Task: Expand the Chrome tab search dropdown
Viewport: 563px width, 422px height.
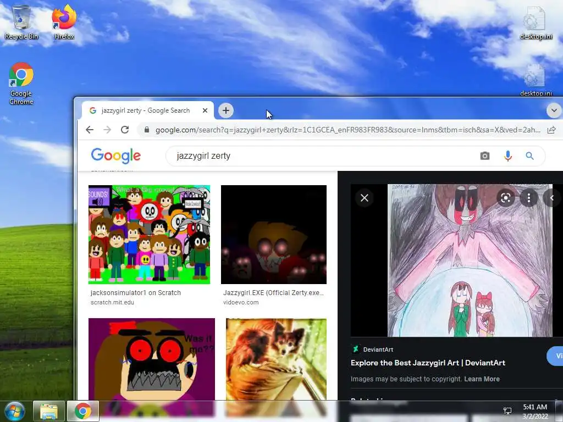Action: (554, 110)
